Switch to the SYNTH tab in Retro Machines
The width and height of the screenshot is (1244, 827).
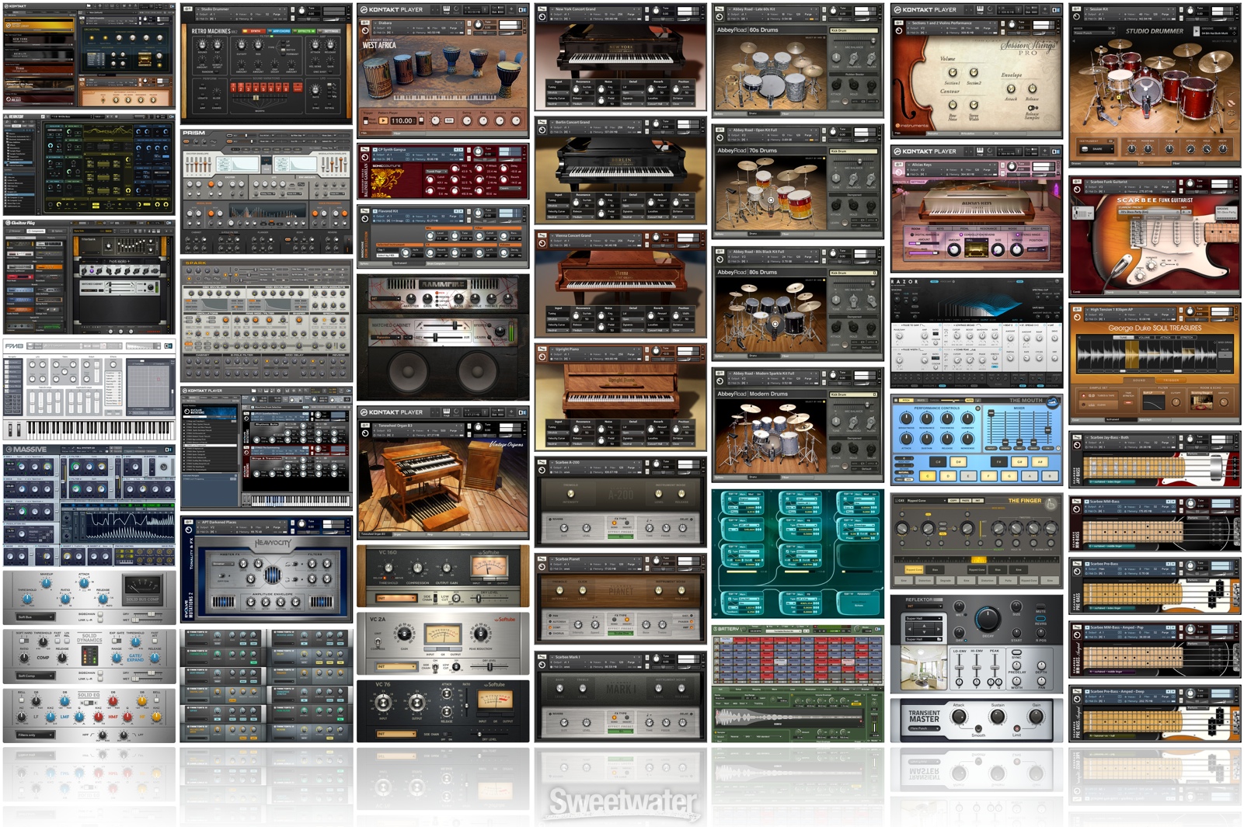[x=254, y=31]
